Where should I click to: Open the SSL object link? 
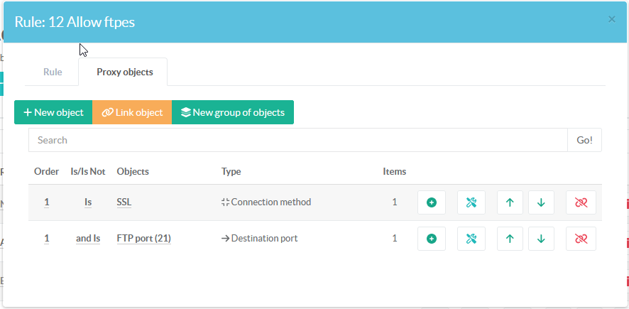(124, 202)
